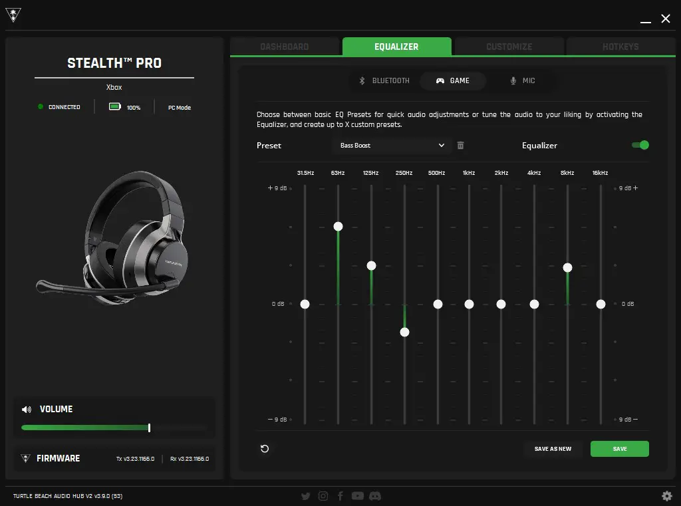Open the Facebook link in the footer
The height and width of the screenshot is (506, 681).
pos(340,496)
